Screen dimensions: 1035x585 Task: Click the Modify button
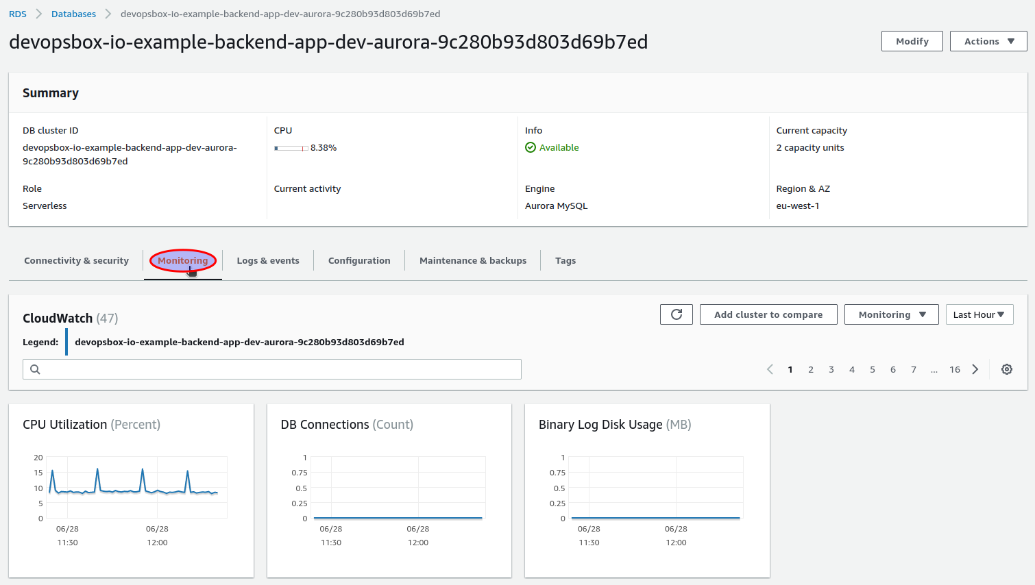click(912, 41)
